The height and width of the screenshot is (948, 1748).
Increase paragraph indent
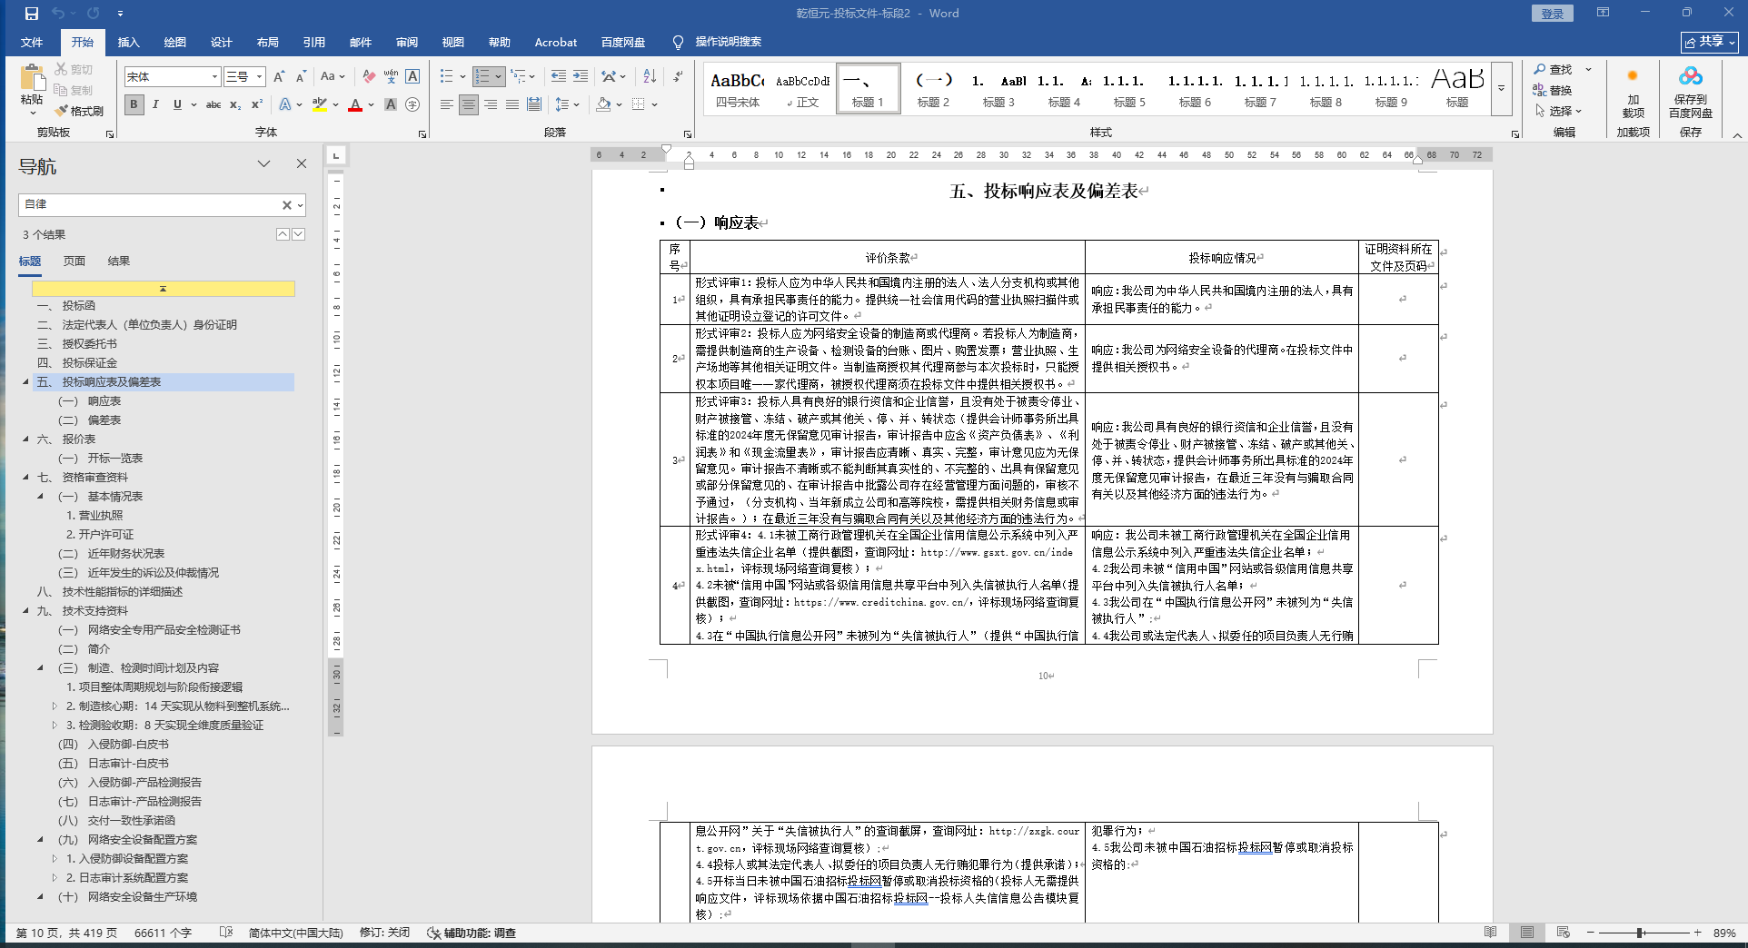pyautogui.click(x=581, y=77)
